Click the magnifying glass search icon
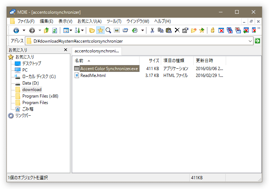269x189 pixels. click(x=108, y=30)
